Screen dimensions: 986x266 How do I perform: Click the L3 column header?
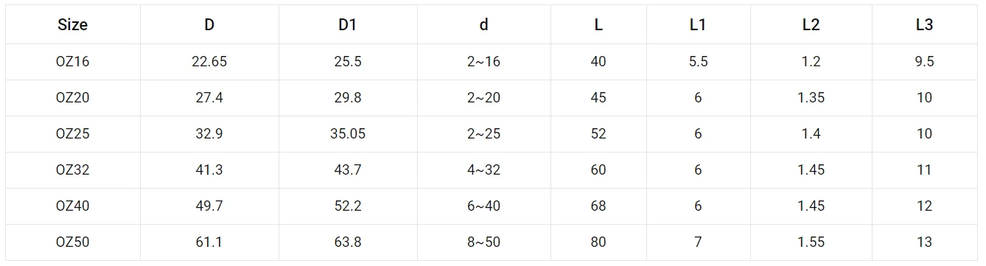(x=924, y=24)
